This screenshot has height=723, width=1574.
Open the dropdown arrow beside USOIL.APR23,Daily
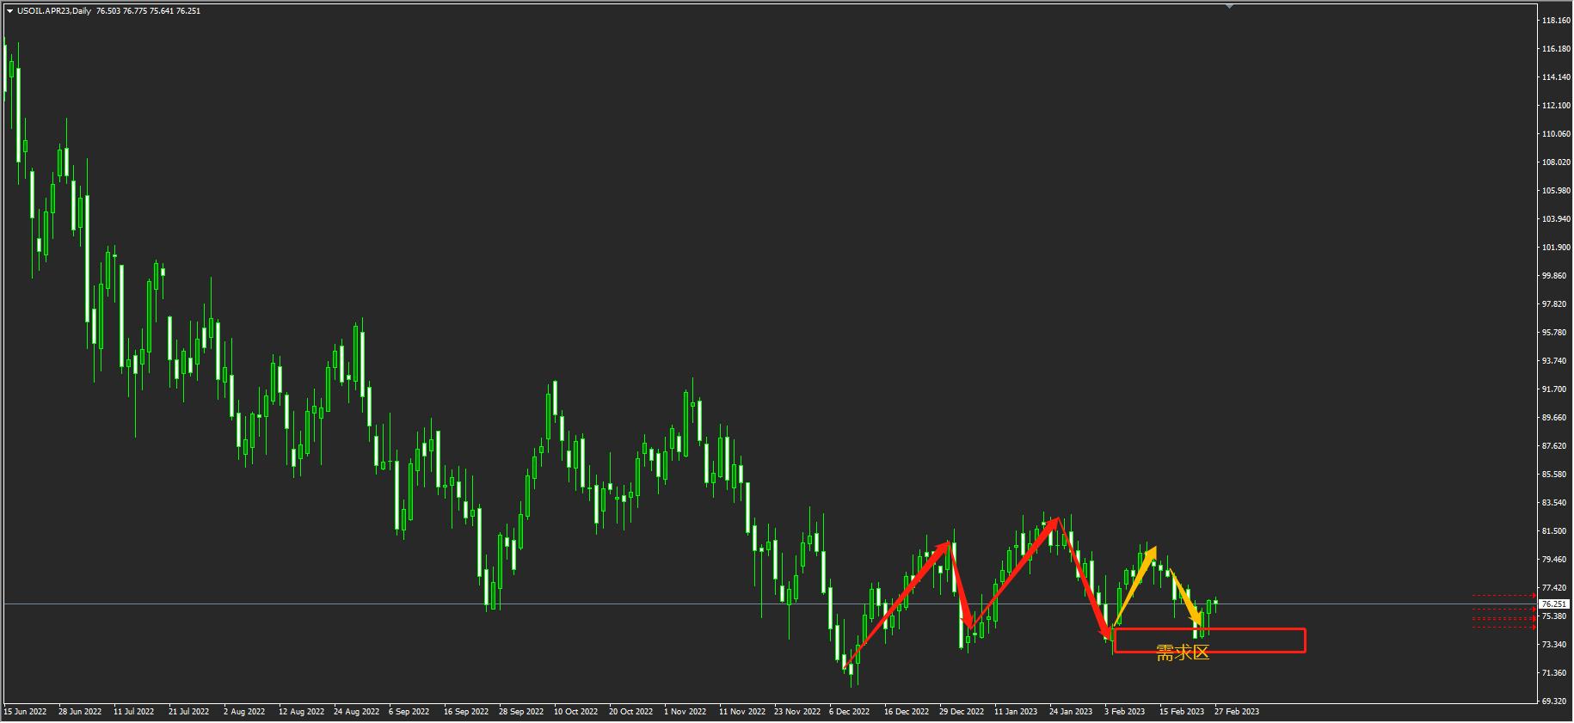[9, 11]
